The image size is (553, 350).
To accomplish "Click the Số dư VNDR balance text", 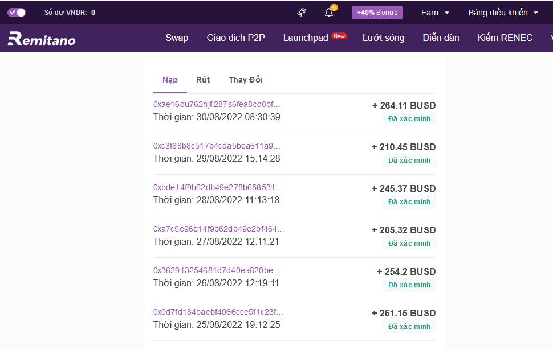I will coord(70,13).
